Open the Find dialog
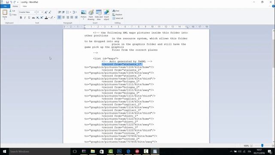The height and width of the screenshot is (155, 275). tap(116, 11)
